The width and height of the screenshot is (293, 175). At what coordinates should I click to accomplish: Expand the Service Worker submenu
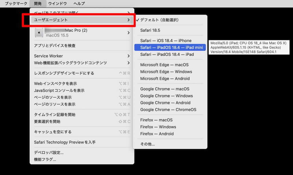coord(82,56)
